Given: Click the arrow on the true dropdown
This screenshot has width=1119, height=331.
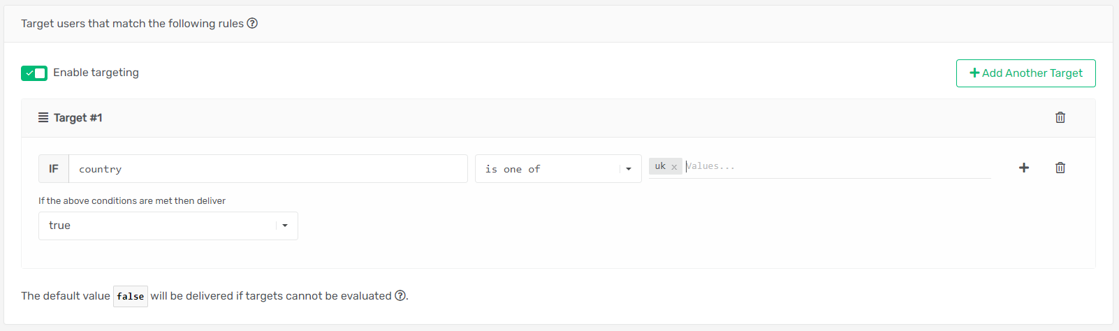Looking at the screenshot, I should point(285,226).
